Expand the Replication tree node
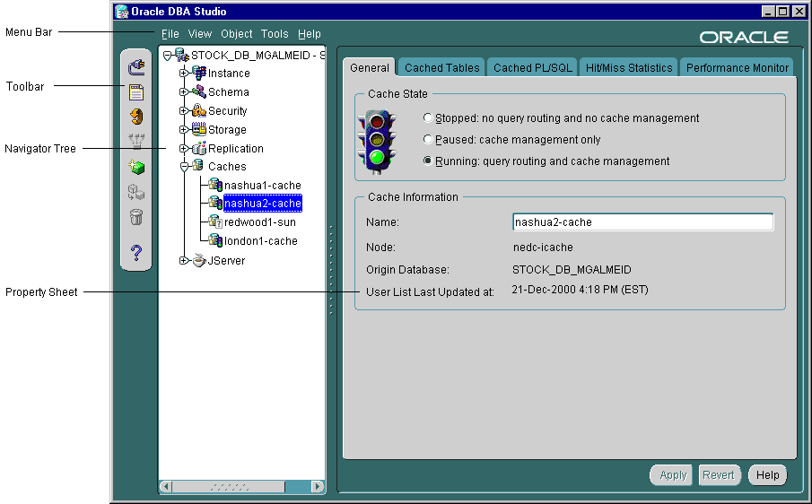The width and height of the screenshot is (812, 504). (x=184, y=149)
